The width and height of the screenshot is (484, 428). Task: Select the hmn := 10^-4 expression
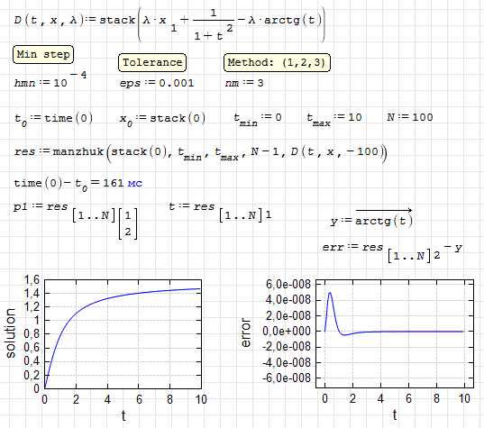[x=50, y=79]
